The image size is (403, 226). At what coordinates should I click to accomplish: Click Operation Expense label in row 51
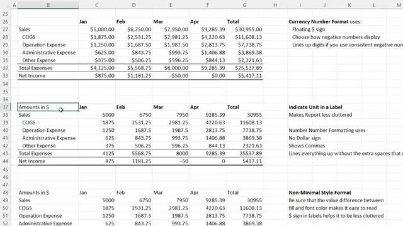pos(40,216)
